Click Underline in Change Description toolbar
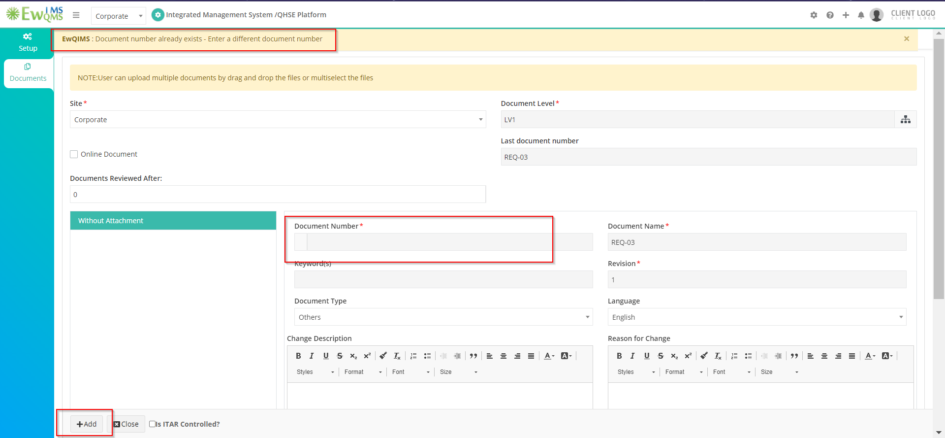The width and height of the screenshot is (945, 438). tap(326, 356)
